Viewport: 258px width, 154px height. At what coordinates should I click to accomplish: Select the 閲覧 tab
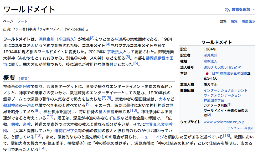223,21
